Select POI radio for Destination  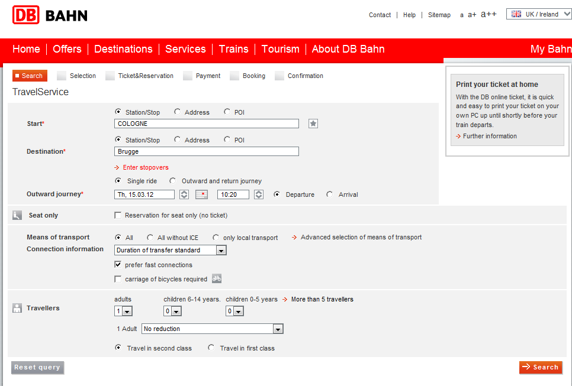[227, 140]
